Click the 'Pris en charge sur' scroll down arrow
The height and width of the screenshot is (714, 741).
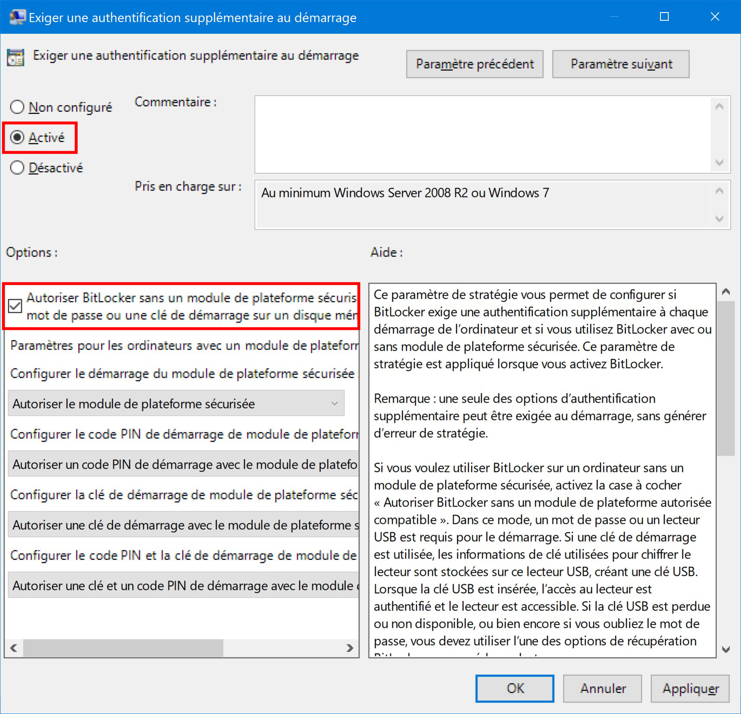(x=719, y=219)
